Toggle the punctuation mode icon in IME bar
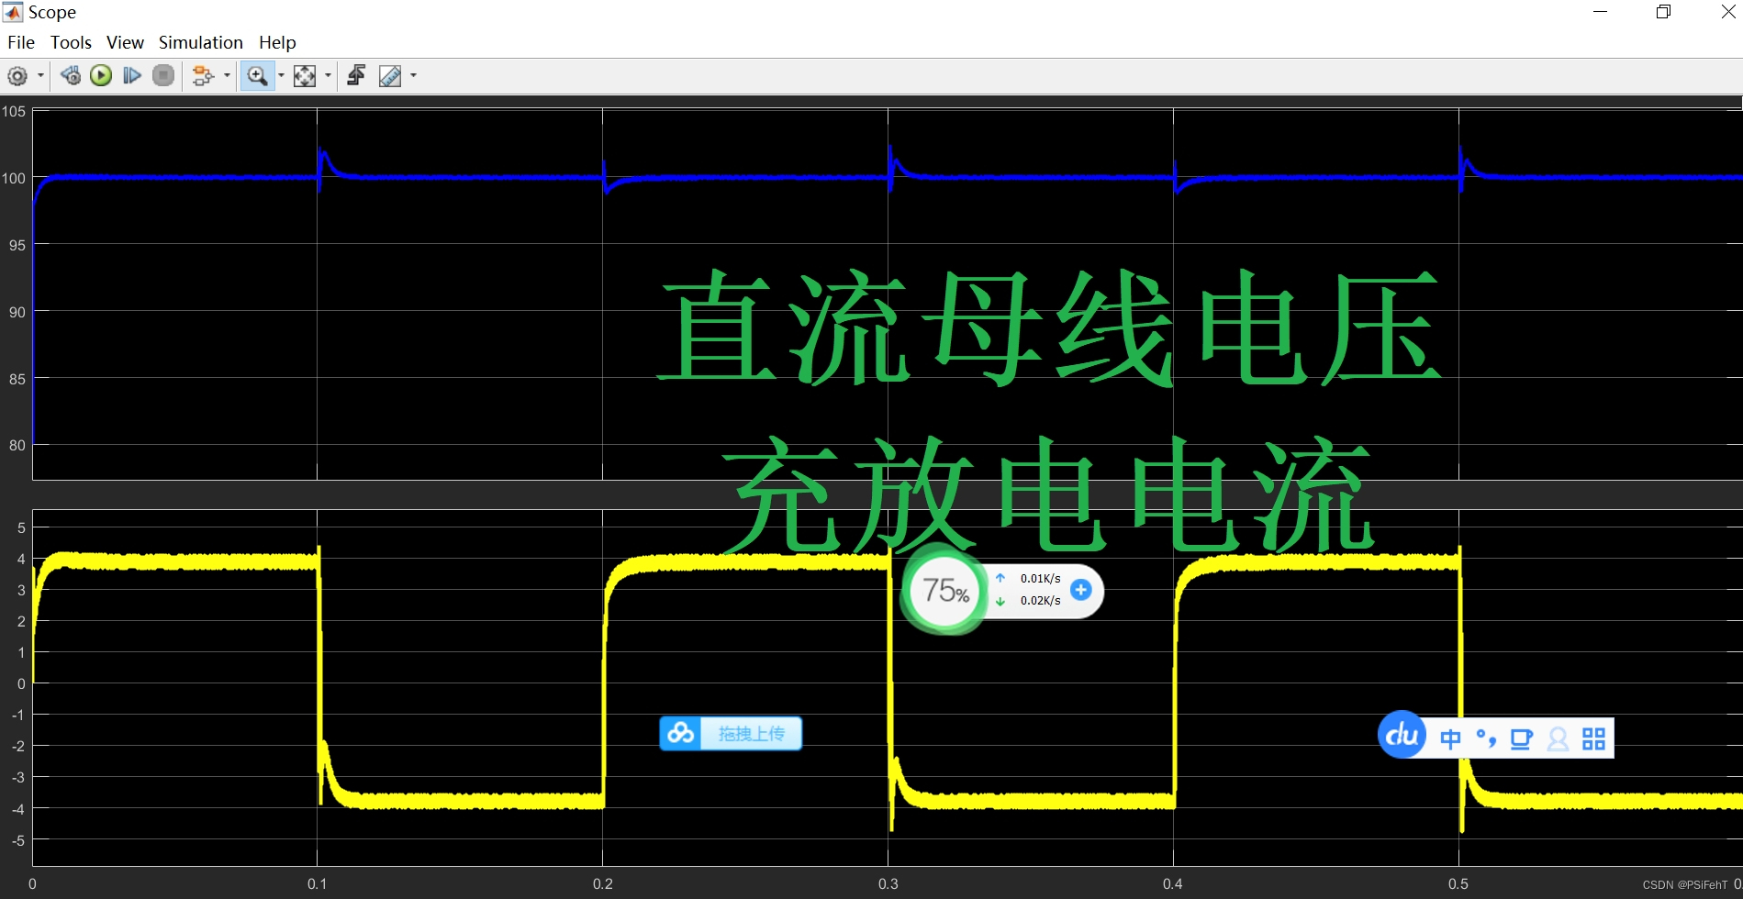The image size is (1743, 899). (1486, 738)
